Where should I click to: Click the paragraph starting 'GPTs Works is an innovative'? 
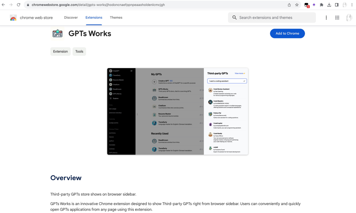click(x=175, y=207)
